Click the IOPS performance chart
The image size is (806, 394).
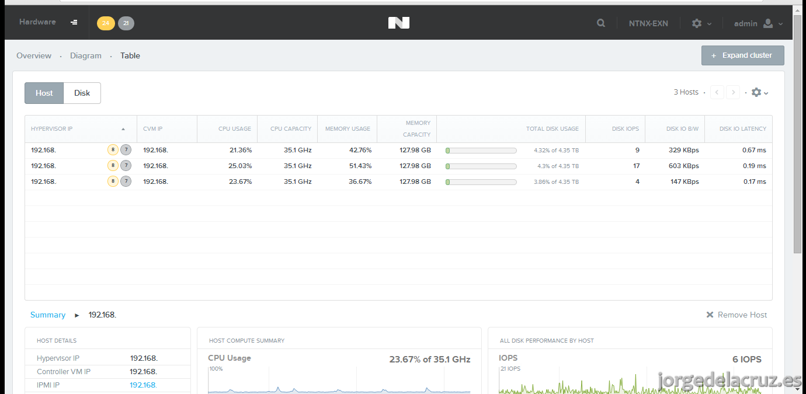(630, 380)
